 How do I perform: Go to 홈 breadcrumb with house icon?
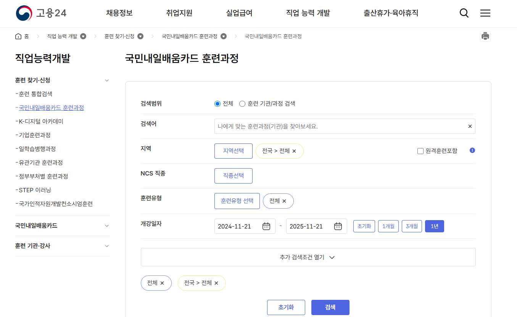tap(22, 36)
